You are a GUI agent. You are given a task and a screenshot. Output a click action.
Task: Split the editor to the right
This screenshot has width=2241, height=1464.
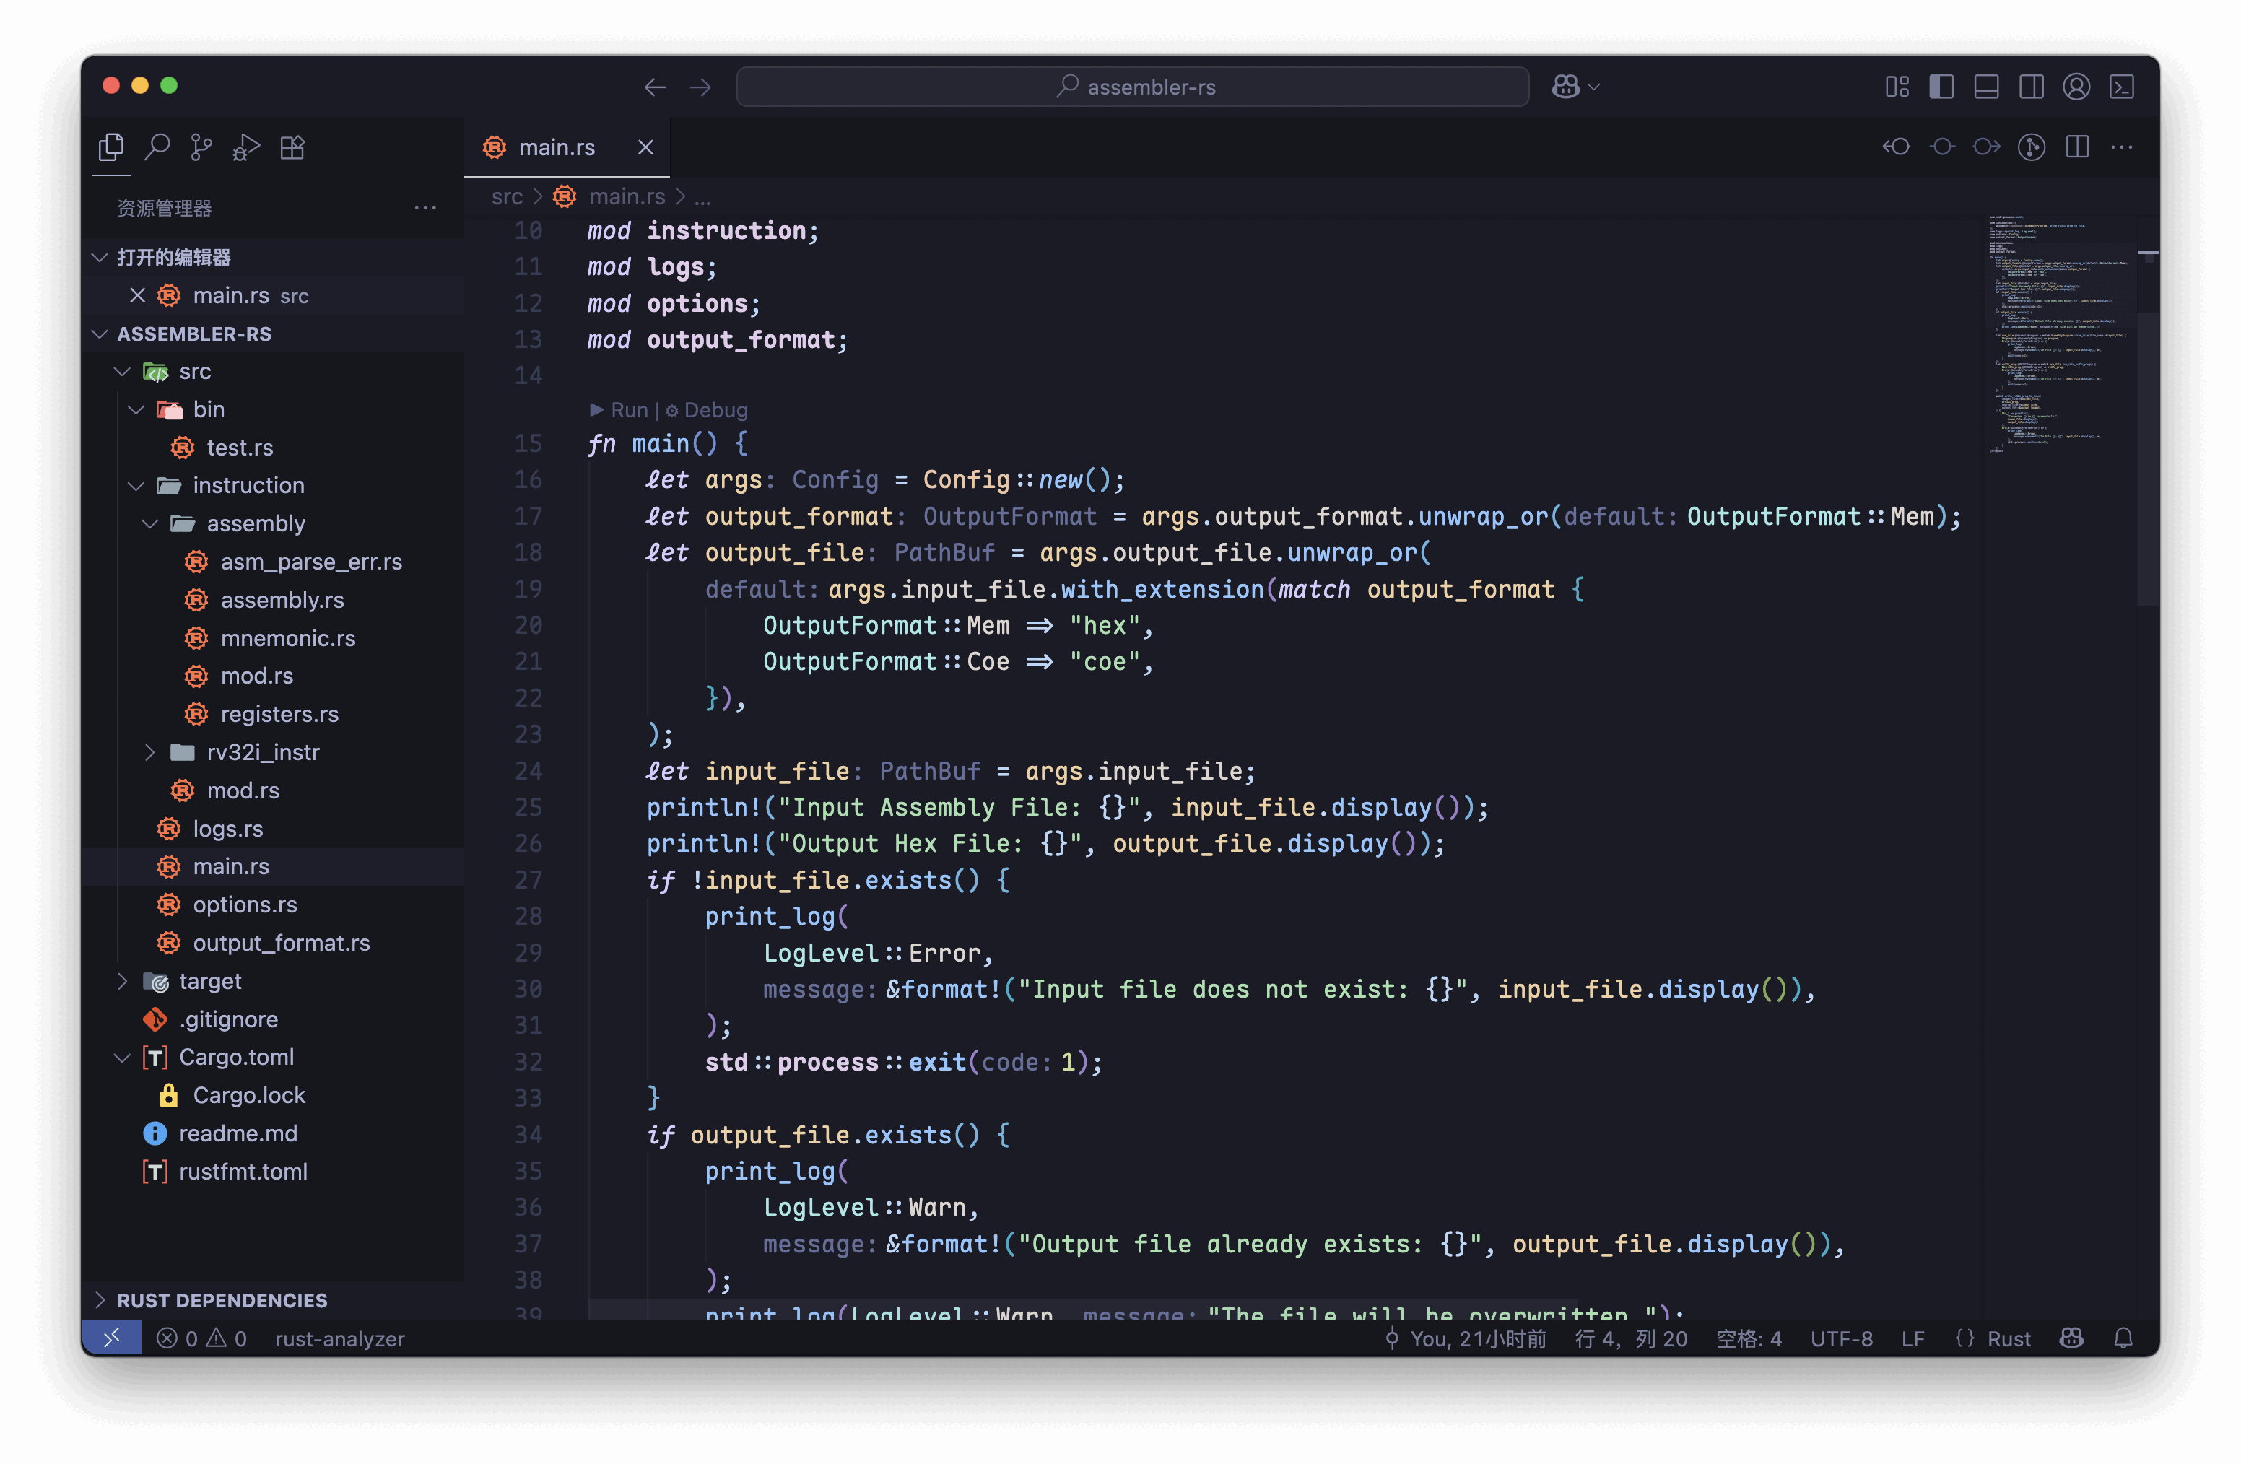point(2077,147)
